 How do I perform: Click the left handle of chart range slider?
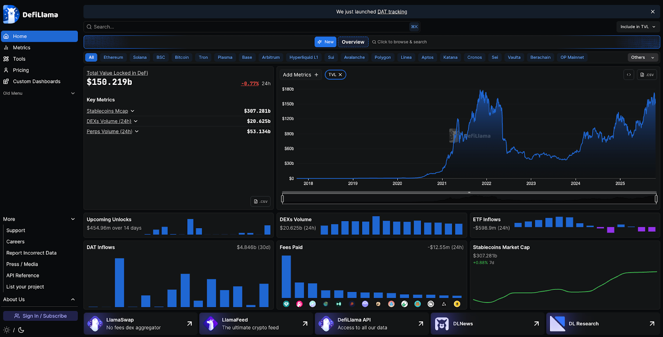point(283,199)
